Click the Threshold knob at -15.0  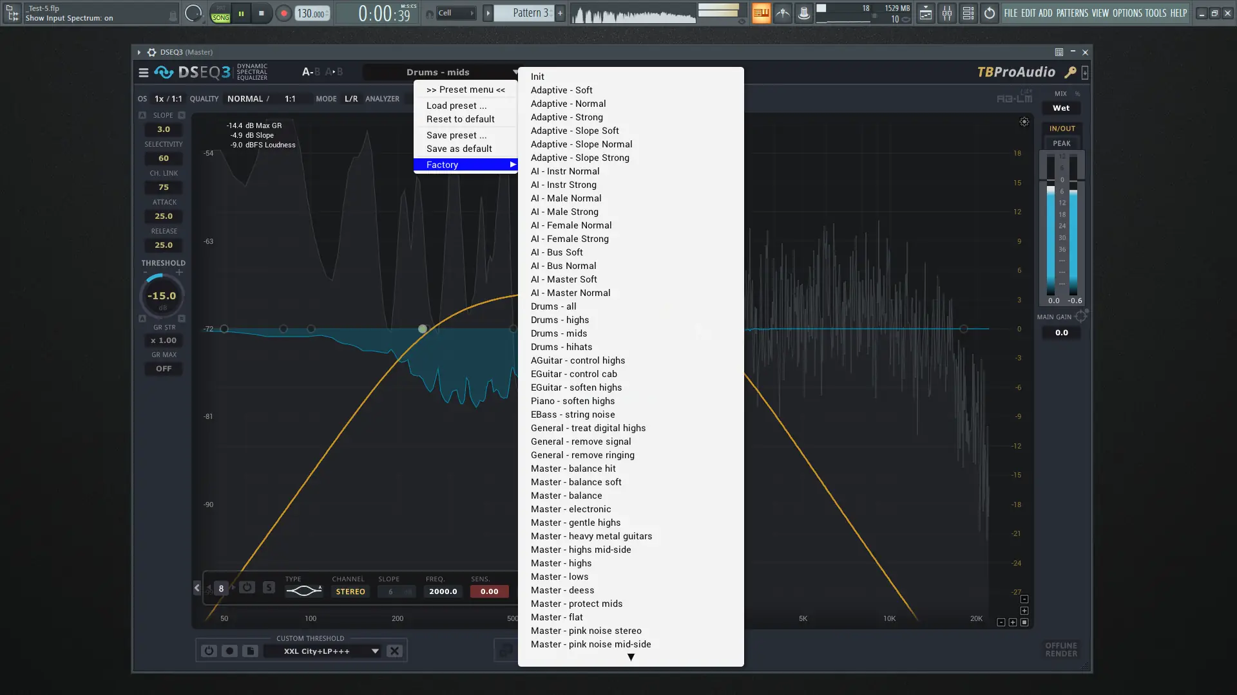162,296
